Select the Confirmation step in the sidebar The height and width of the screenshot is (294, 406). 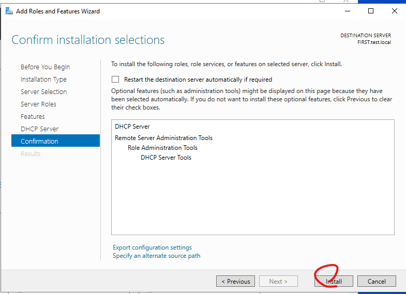[55, 141]
